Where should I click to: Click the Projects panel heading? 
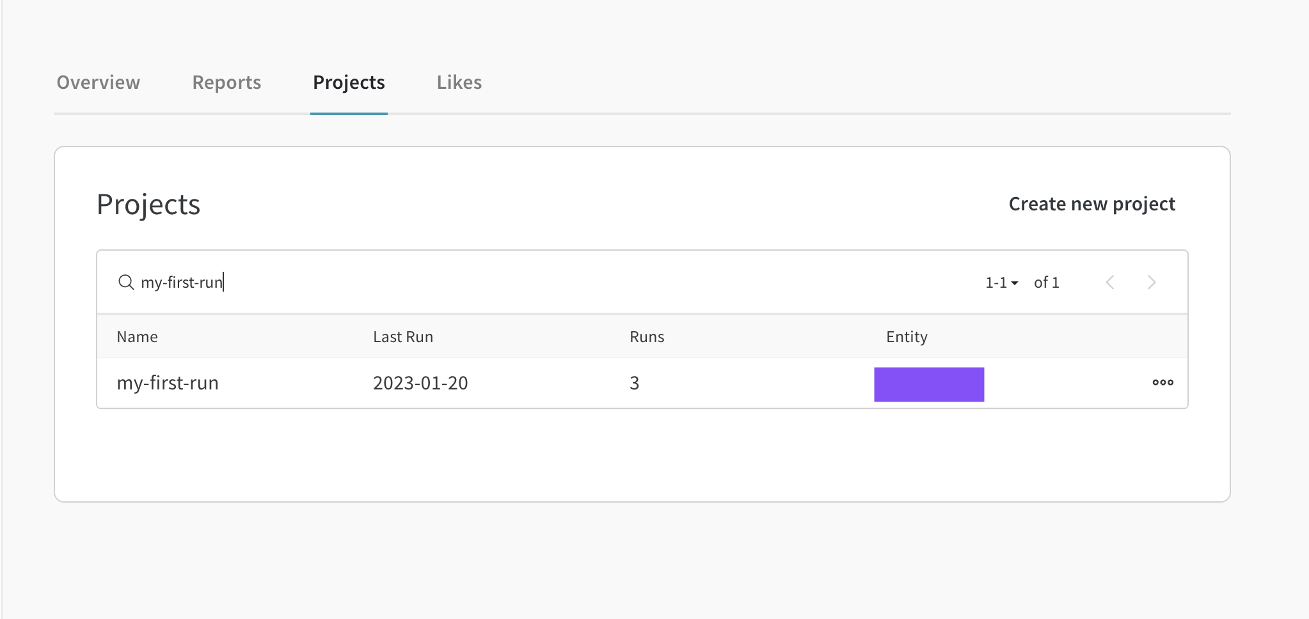tap(148, 205)
